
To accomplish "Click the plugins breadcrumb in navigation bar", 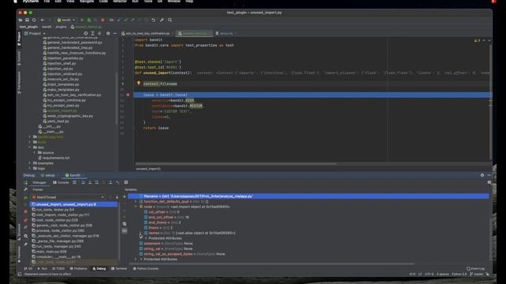I will click(61, 27).
